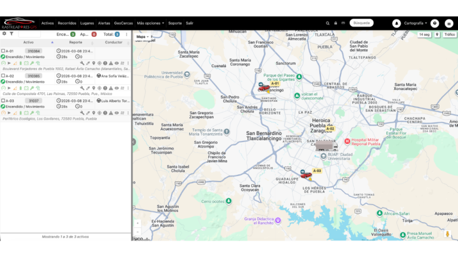Viewport: 458px width, 257px height.
Task: Open the Street View pegman on the map
Action: pos(447,234)
